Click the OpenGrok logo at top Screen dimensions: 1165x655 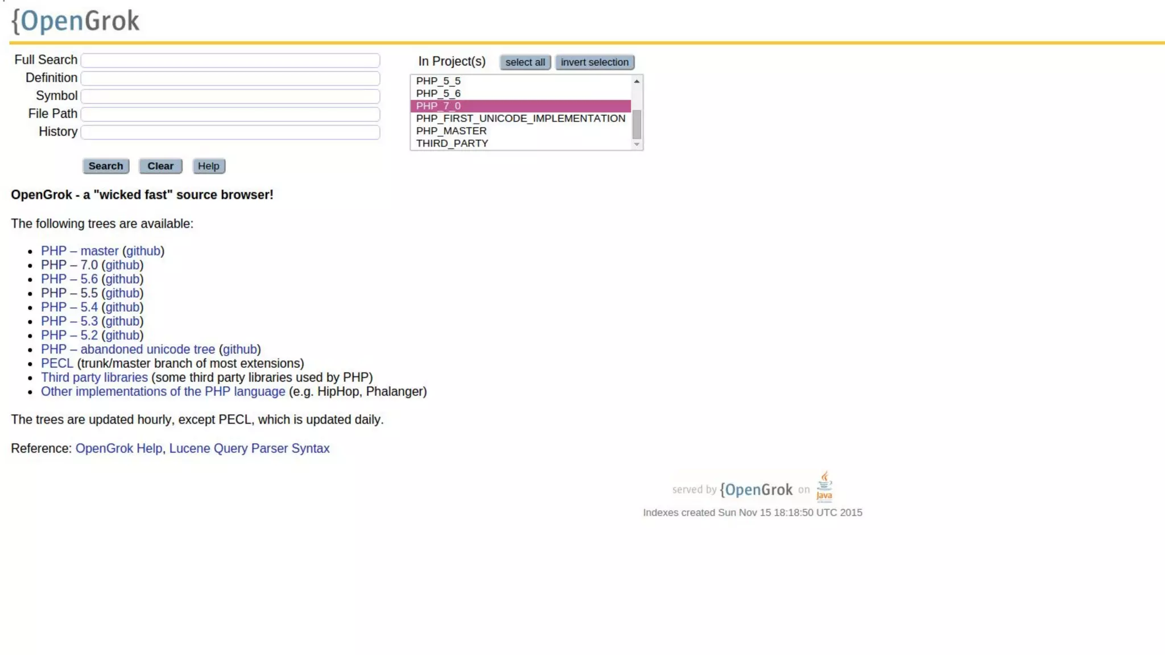tap(75, 21)
